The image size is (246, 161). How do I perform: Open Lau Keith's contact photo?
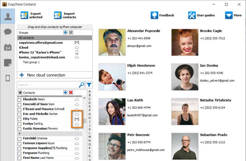point(112,112)
